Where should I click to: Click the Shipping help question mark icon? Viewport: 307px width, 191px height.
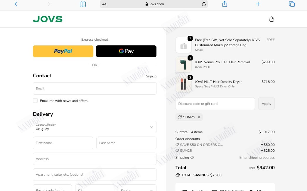192,157
